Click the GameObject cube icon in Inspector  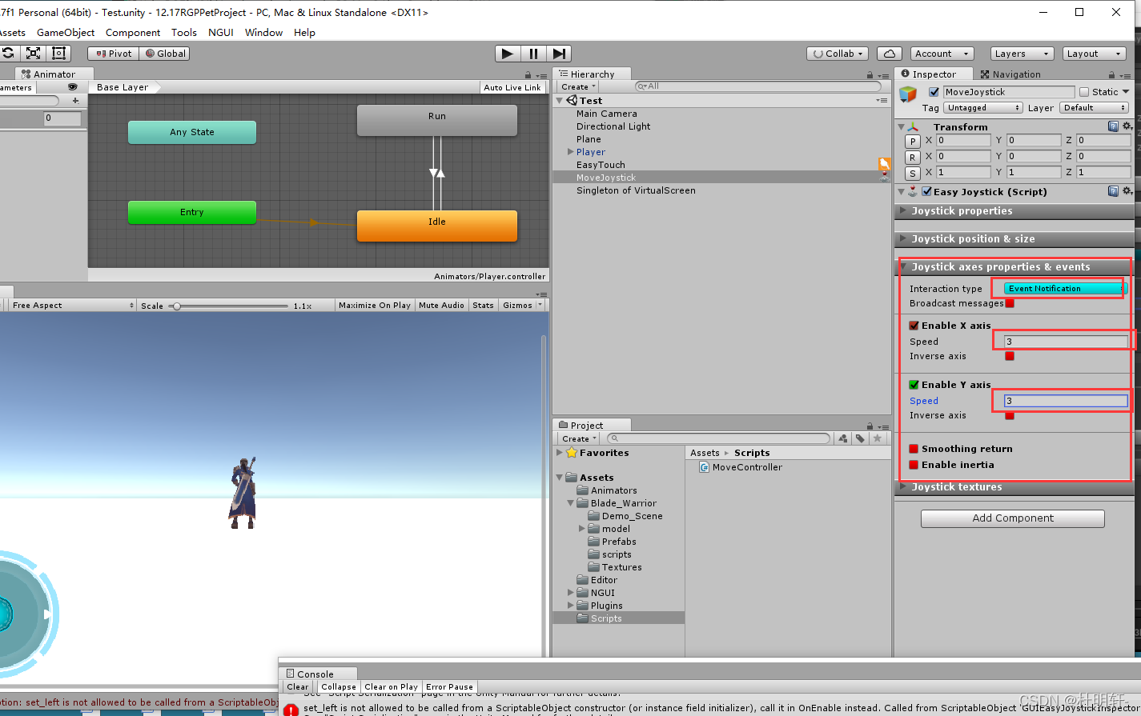[x=907, y=94]
